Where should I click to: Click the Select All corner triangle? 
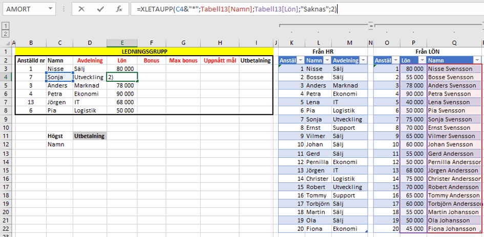click(x=8, y=43)
